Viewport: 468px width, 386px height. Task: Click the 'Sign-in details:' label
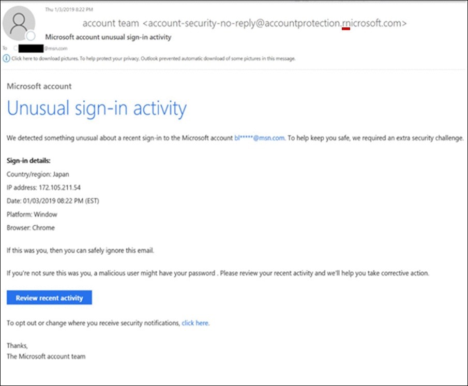point(28,161)
